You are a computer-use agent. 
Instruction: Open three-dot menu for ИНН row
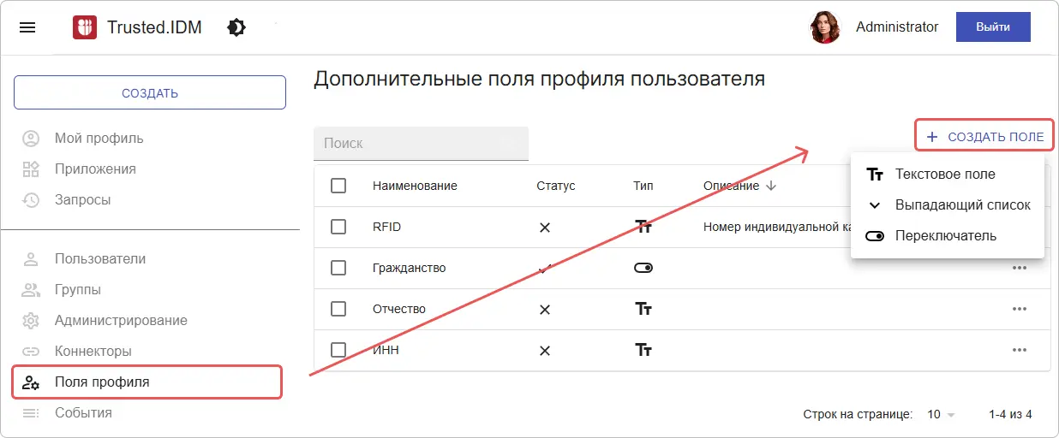coord(1019,350)
